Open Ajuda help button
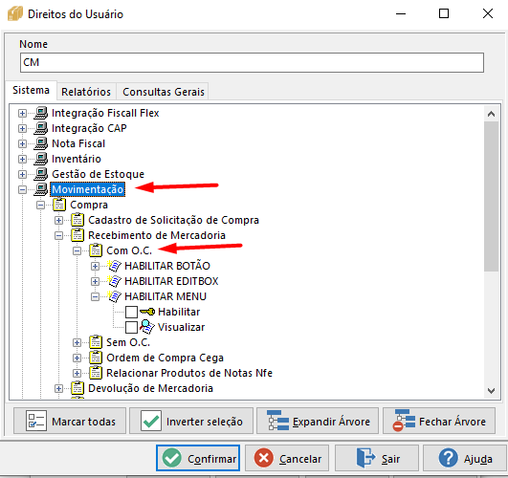Image resolution: width=508 pixels, height=478 pixels. (465, 458)
